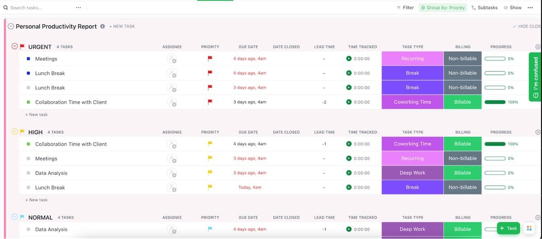The image size is (542, 239).
Task: Click the red priority flag on Collaboration Time with Client
Action: tap(210, 102)
